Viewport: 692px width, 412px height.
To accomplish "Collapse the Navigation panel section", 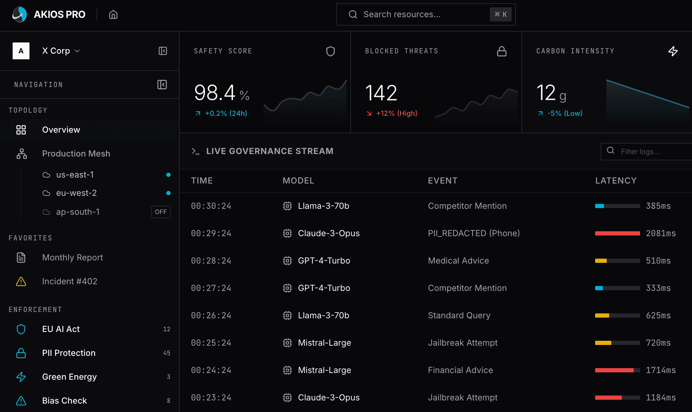I will (162, 85).
